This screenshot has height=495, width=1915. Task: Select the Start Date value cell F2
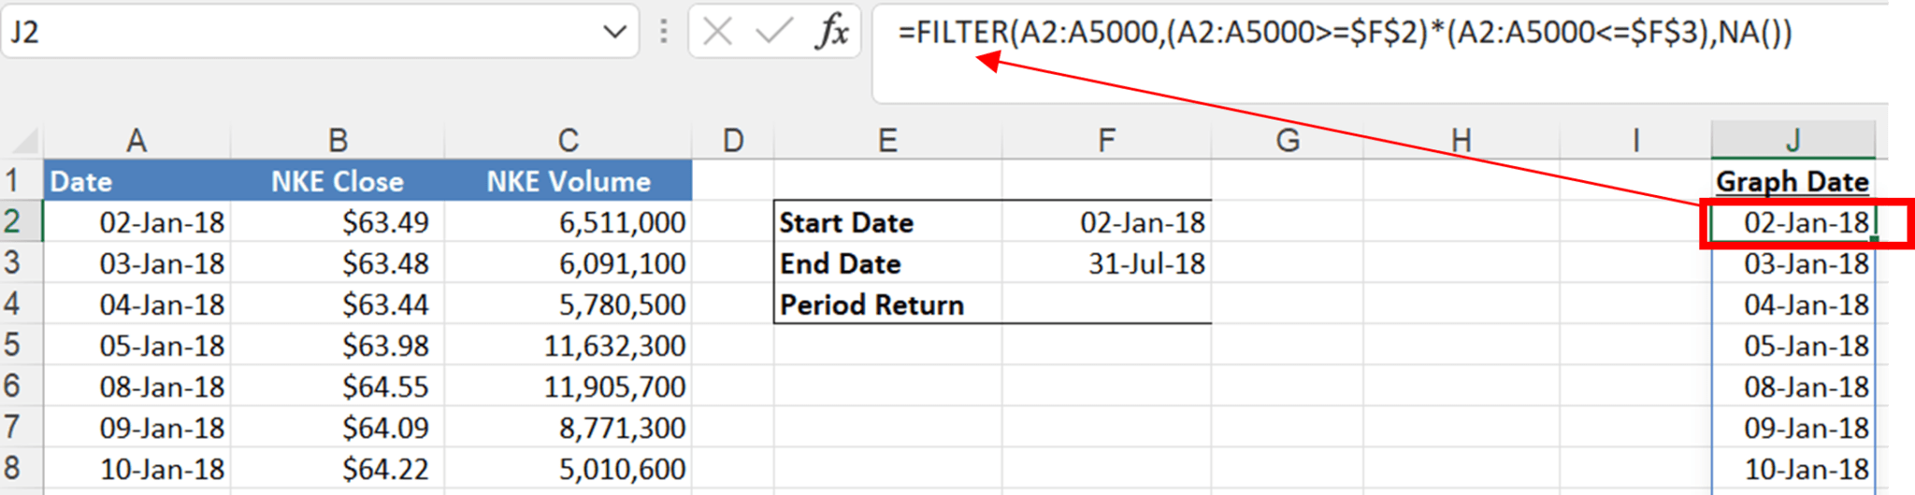pos(1106,222)
